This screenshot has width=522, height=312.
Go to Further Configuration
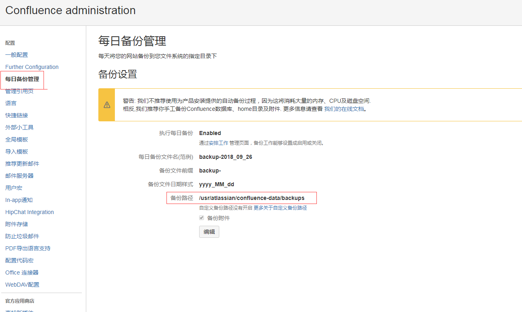[x=32, y=67]
